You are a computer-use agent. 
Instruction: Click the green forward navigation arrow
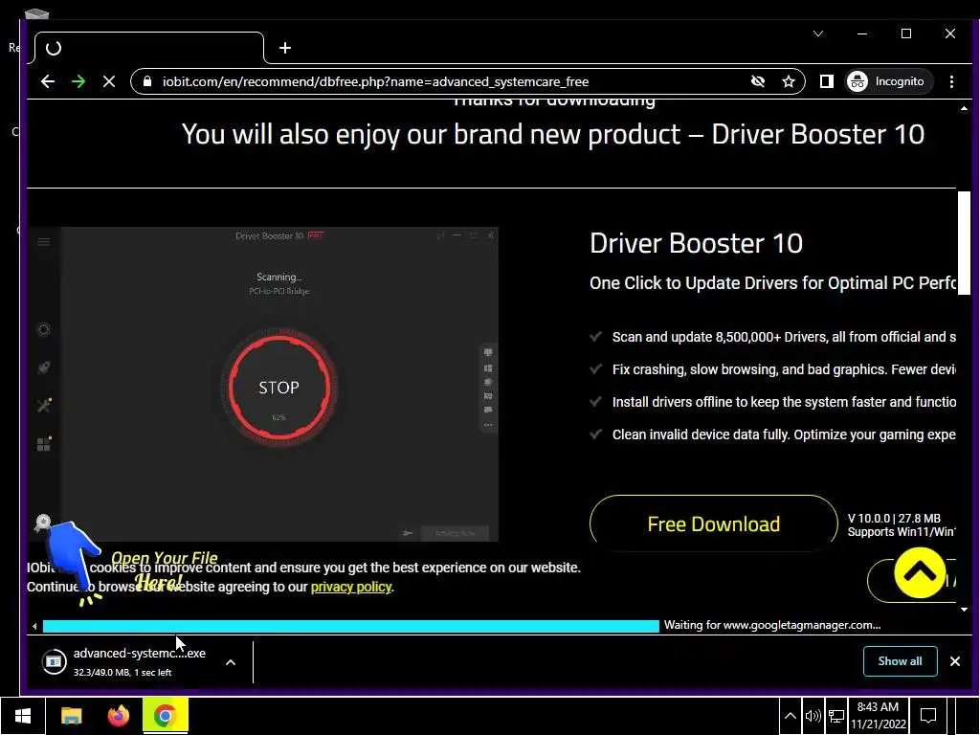coord(78,81)
